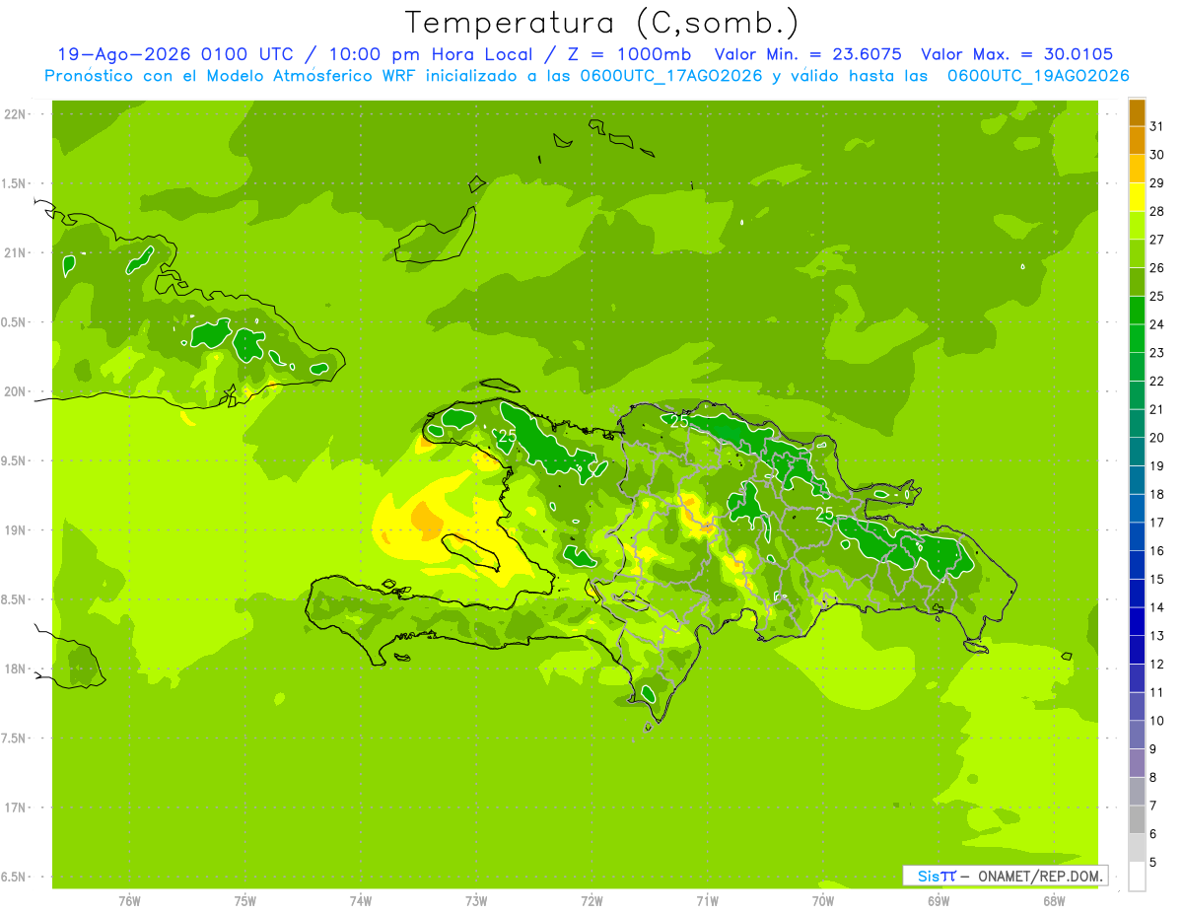Click the orange legend swatch between 30 and 31
Screen dimensions: 1183x914
pyautogui.click(x=1137, y=141)
